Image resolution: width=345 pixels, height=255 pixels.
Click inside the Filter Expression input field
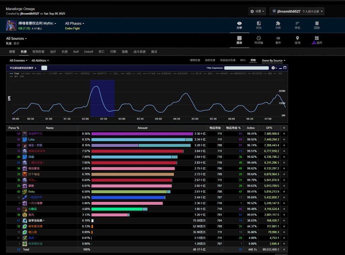pyautogui.click(x=247, y=68)
